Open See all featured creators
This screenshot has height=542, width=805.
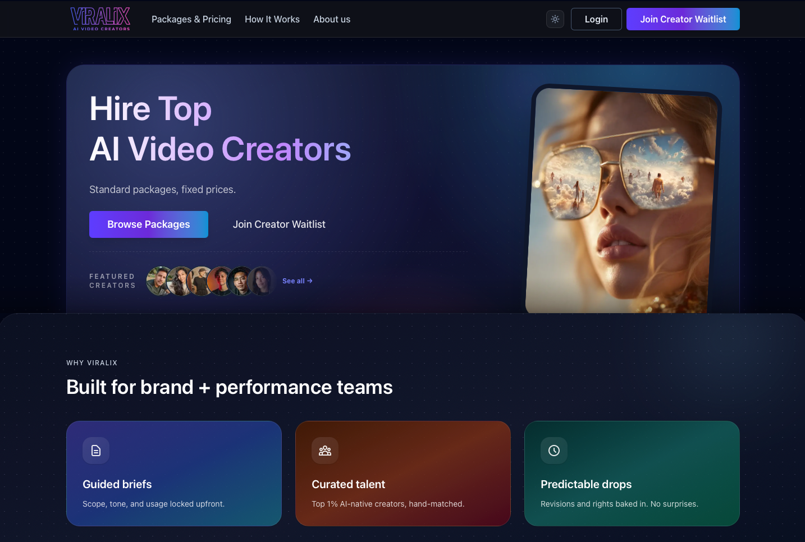tap(293, 281)
